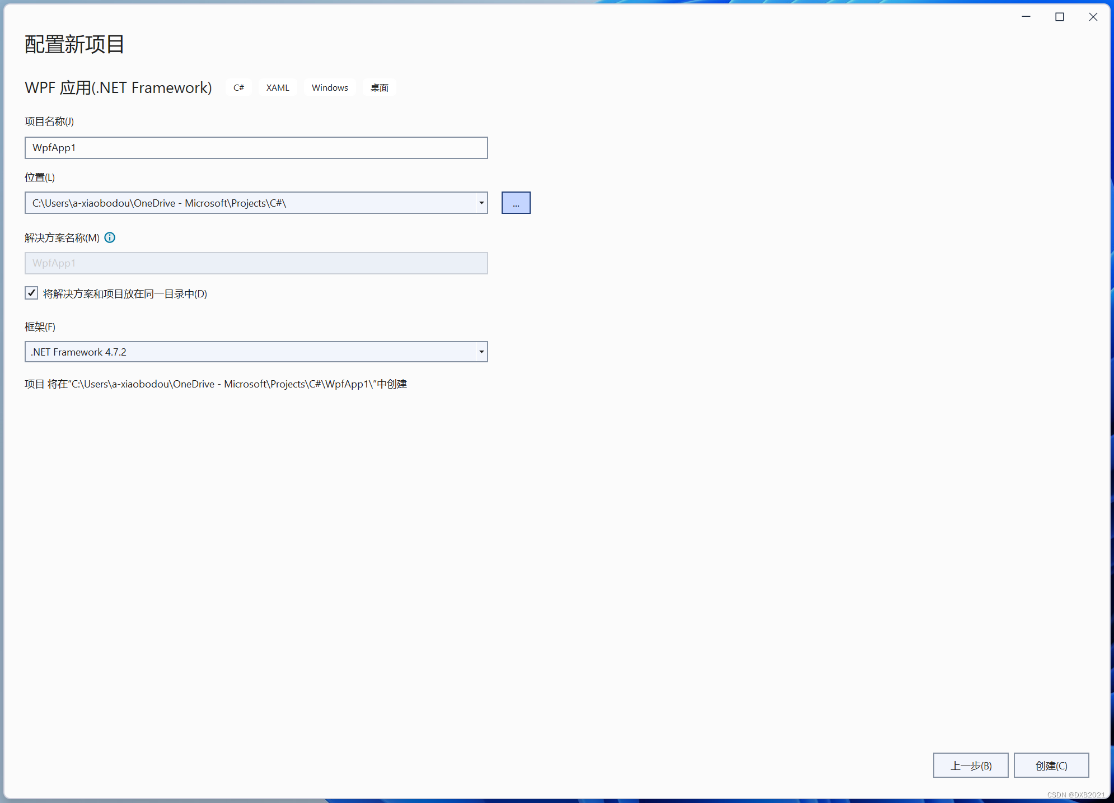Click the Windows tag
Image resolution: width=1114 pixels, height=803 pixels.
coord(330,87)
